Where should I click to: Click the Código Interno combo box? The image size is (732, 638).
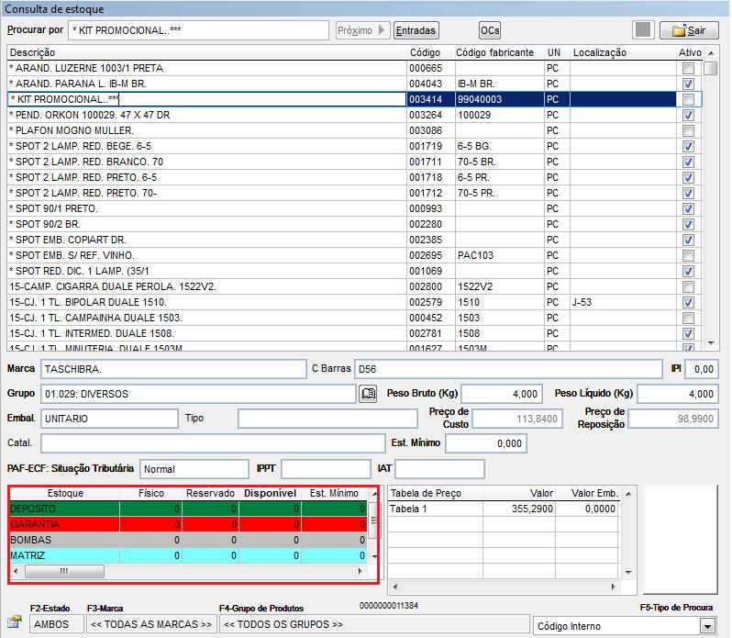tap(624, 626)
